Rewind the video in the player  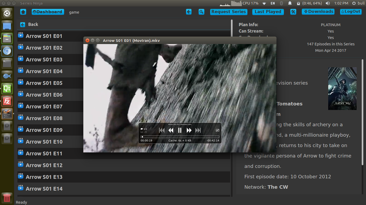[x=171, y=130]
